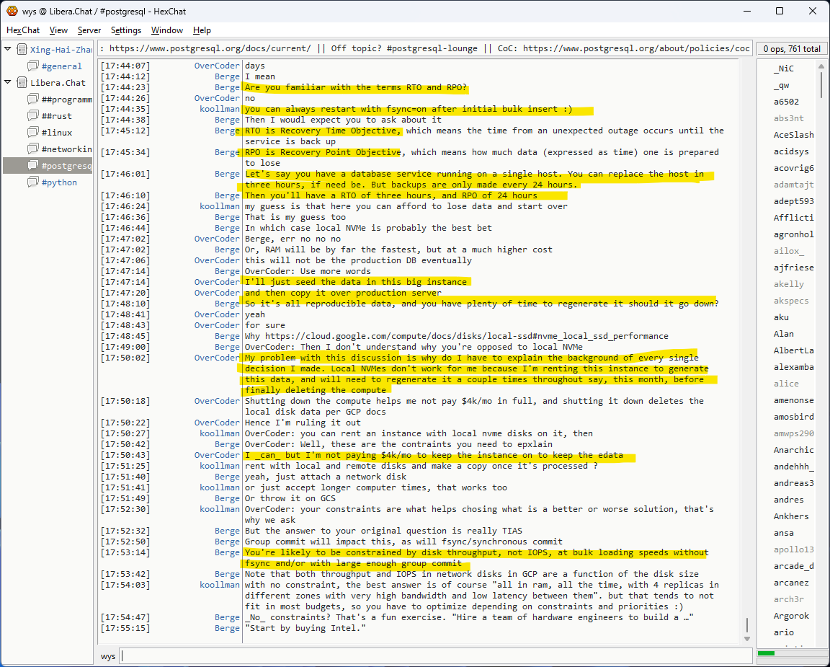Viewport: 830px width, 667px height.
Task: Click the HexChat app icon in title bar
Action: coord(12,12)
